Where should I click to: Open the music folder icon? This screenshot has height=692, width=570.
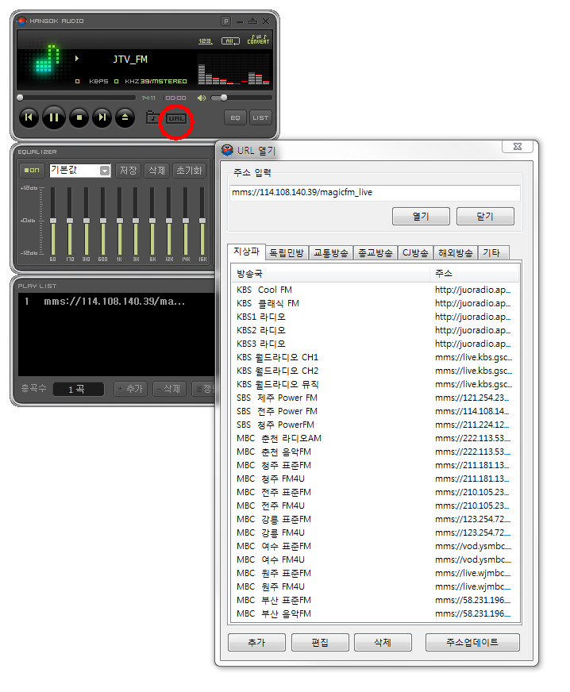[x=152, y=117]
